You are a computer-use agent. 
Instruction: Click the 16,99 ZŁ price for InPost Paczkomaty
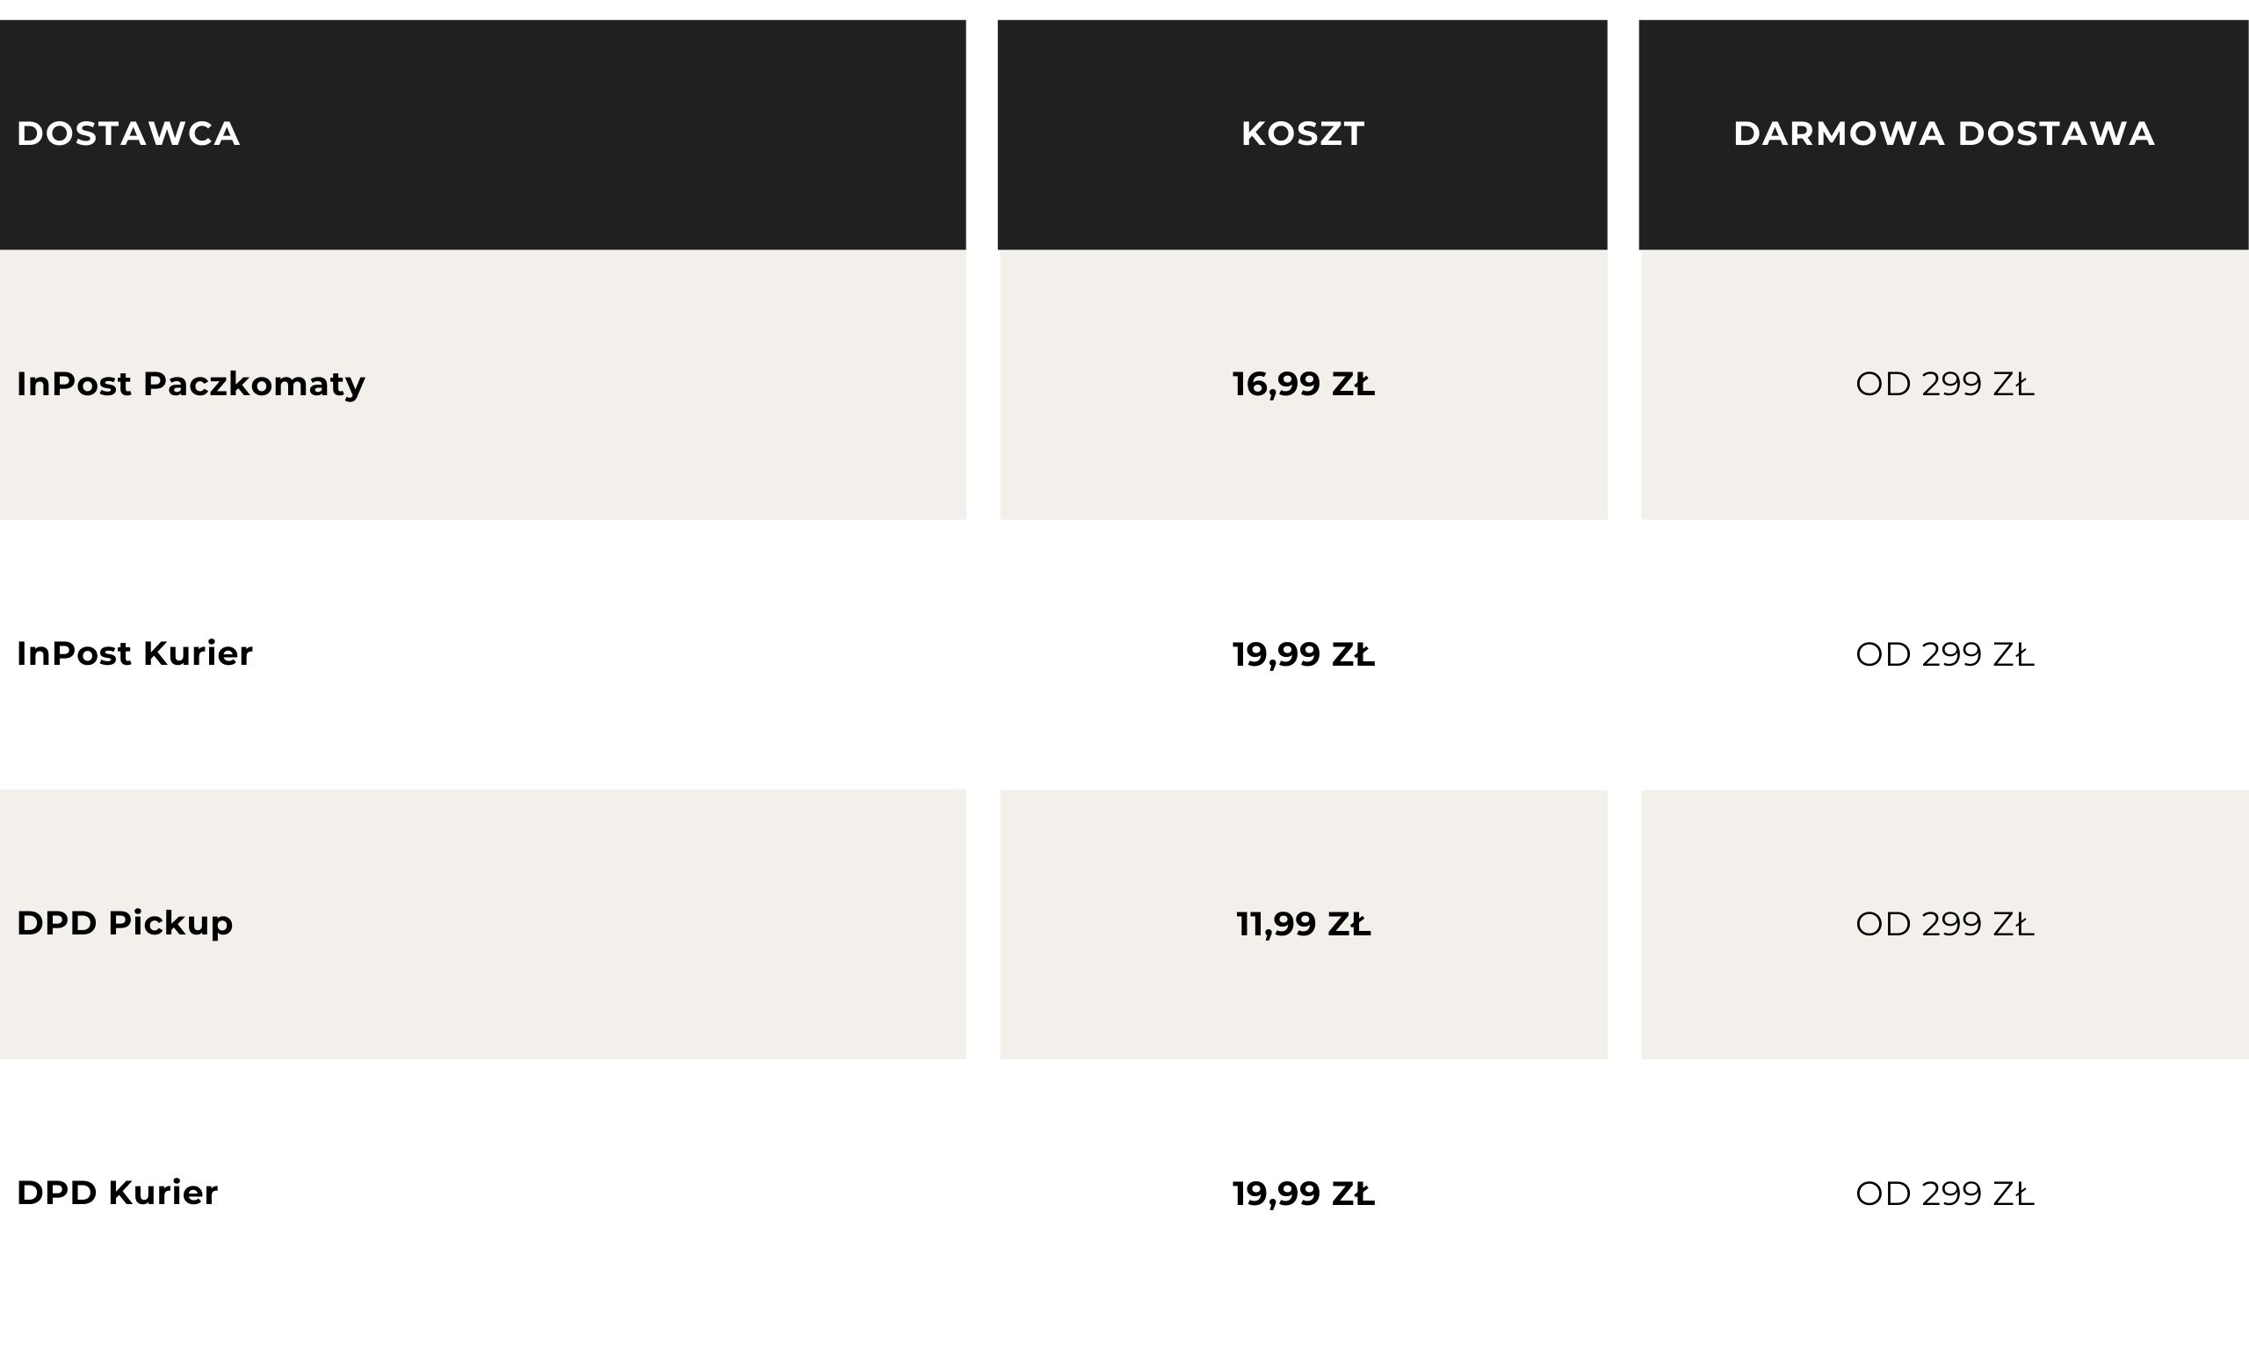click(x=1303, y=384)
